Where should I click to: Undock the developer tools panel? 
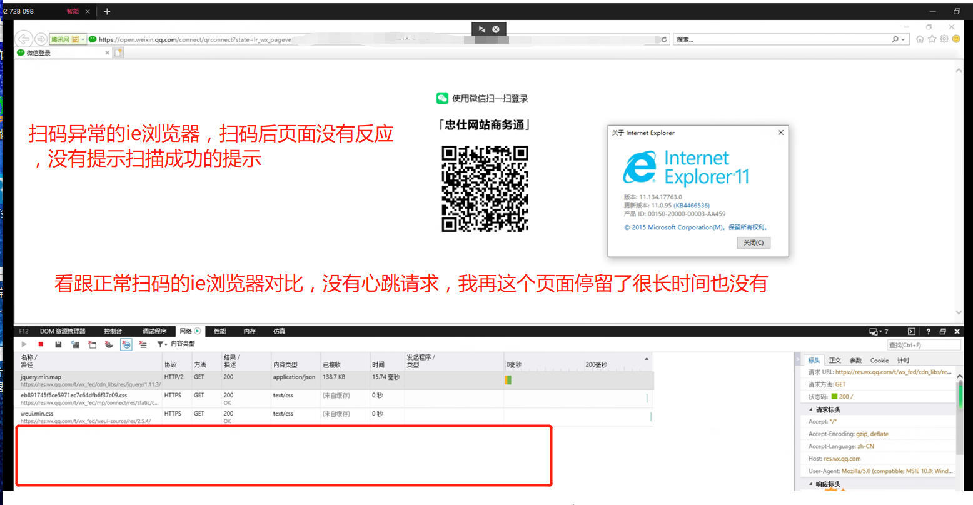point(943,331)
